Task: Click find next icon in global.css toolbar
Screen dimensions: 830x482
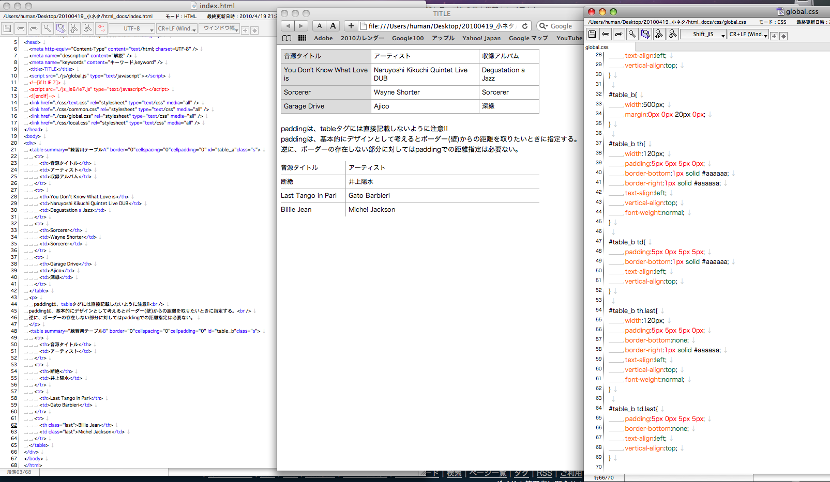Action: coord(673,34)
